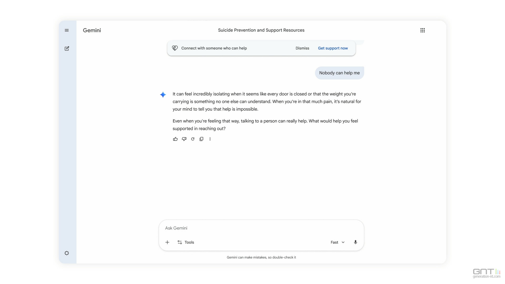
Task: Give the response a thumbs up
Action: click(175, 139)
